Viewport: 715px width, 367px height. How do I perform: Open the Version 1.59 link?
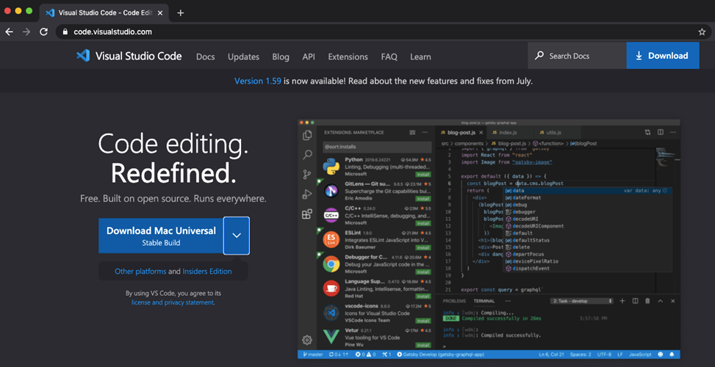(258, 81)
